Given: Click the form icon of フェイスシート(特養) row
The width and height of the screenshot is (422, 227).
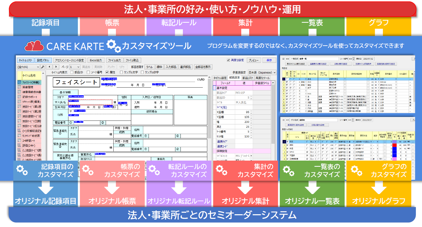Looking at the screenshot, I should pos(19,82).
